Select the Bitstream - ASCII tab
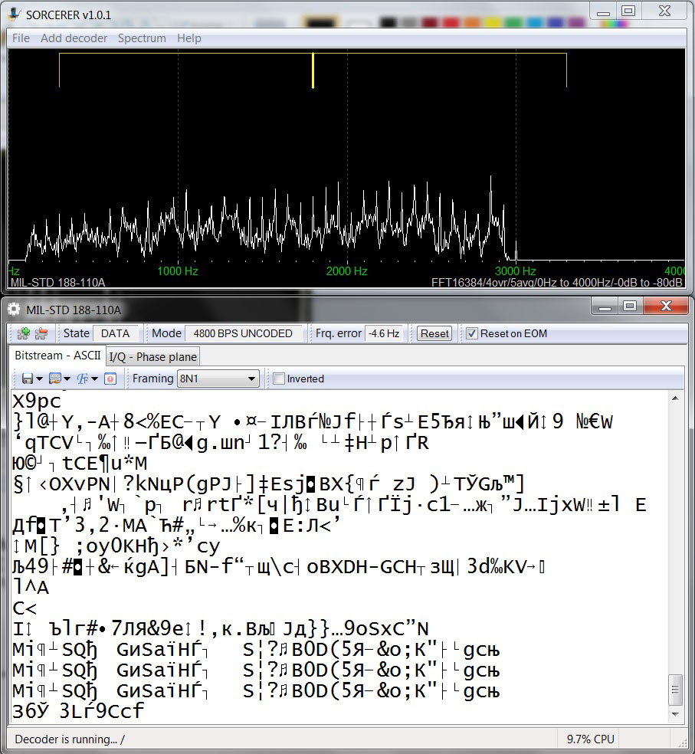This screenshot has height=754, width=695. [x=57, y=356]
